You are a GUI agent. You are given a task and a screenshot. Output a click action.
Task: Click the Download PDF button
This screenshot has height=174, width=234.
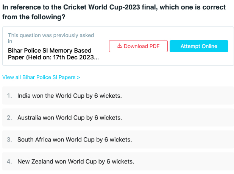pyautogui.click(x=138, y=46)
